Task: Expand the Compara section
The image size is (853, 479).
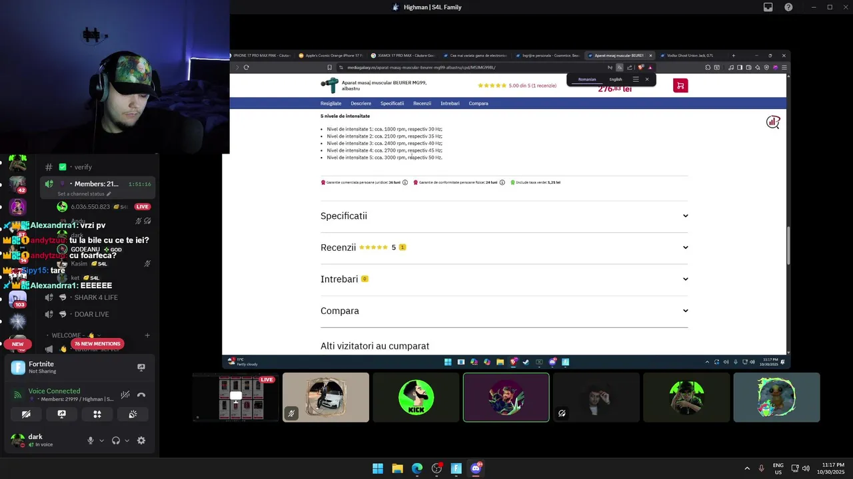Action: [x=504, y=311]
